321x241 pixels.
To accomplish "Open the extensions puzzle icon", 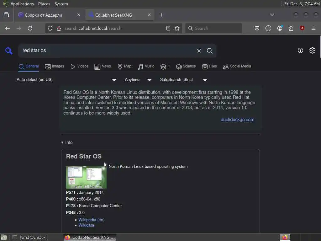I will pyautogui.click(x=291, y=28).
